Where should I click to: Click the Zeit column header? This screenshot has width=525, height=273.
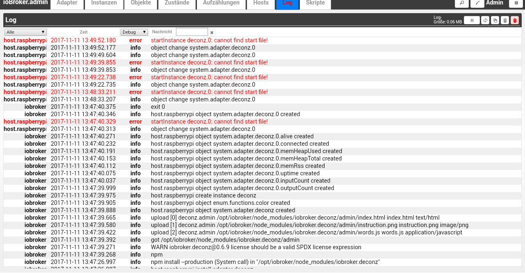[84, 32]
